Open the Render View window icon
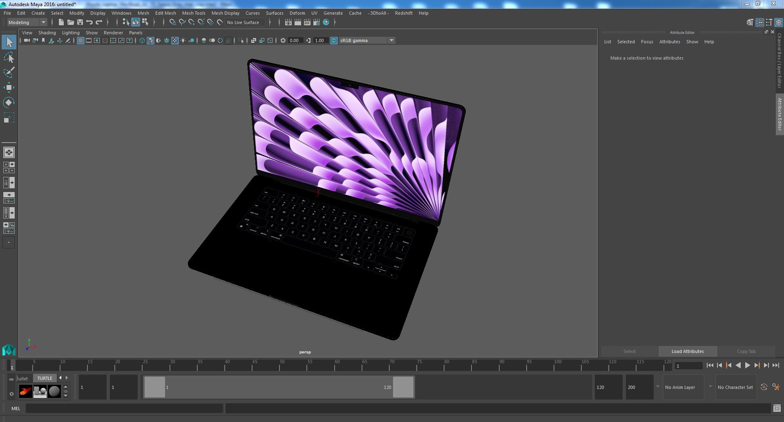Viewport: 784px width, 422px height. (288, 22)
